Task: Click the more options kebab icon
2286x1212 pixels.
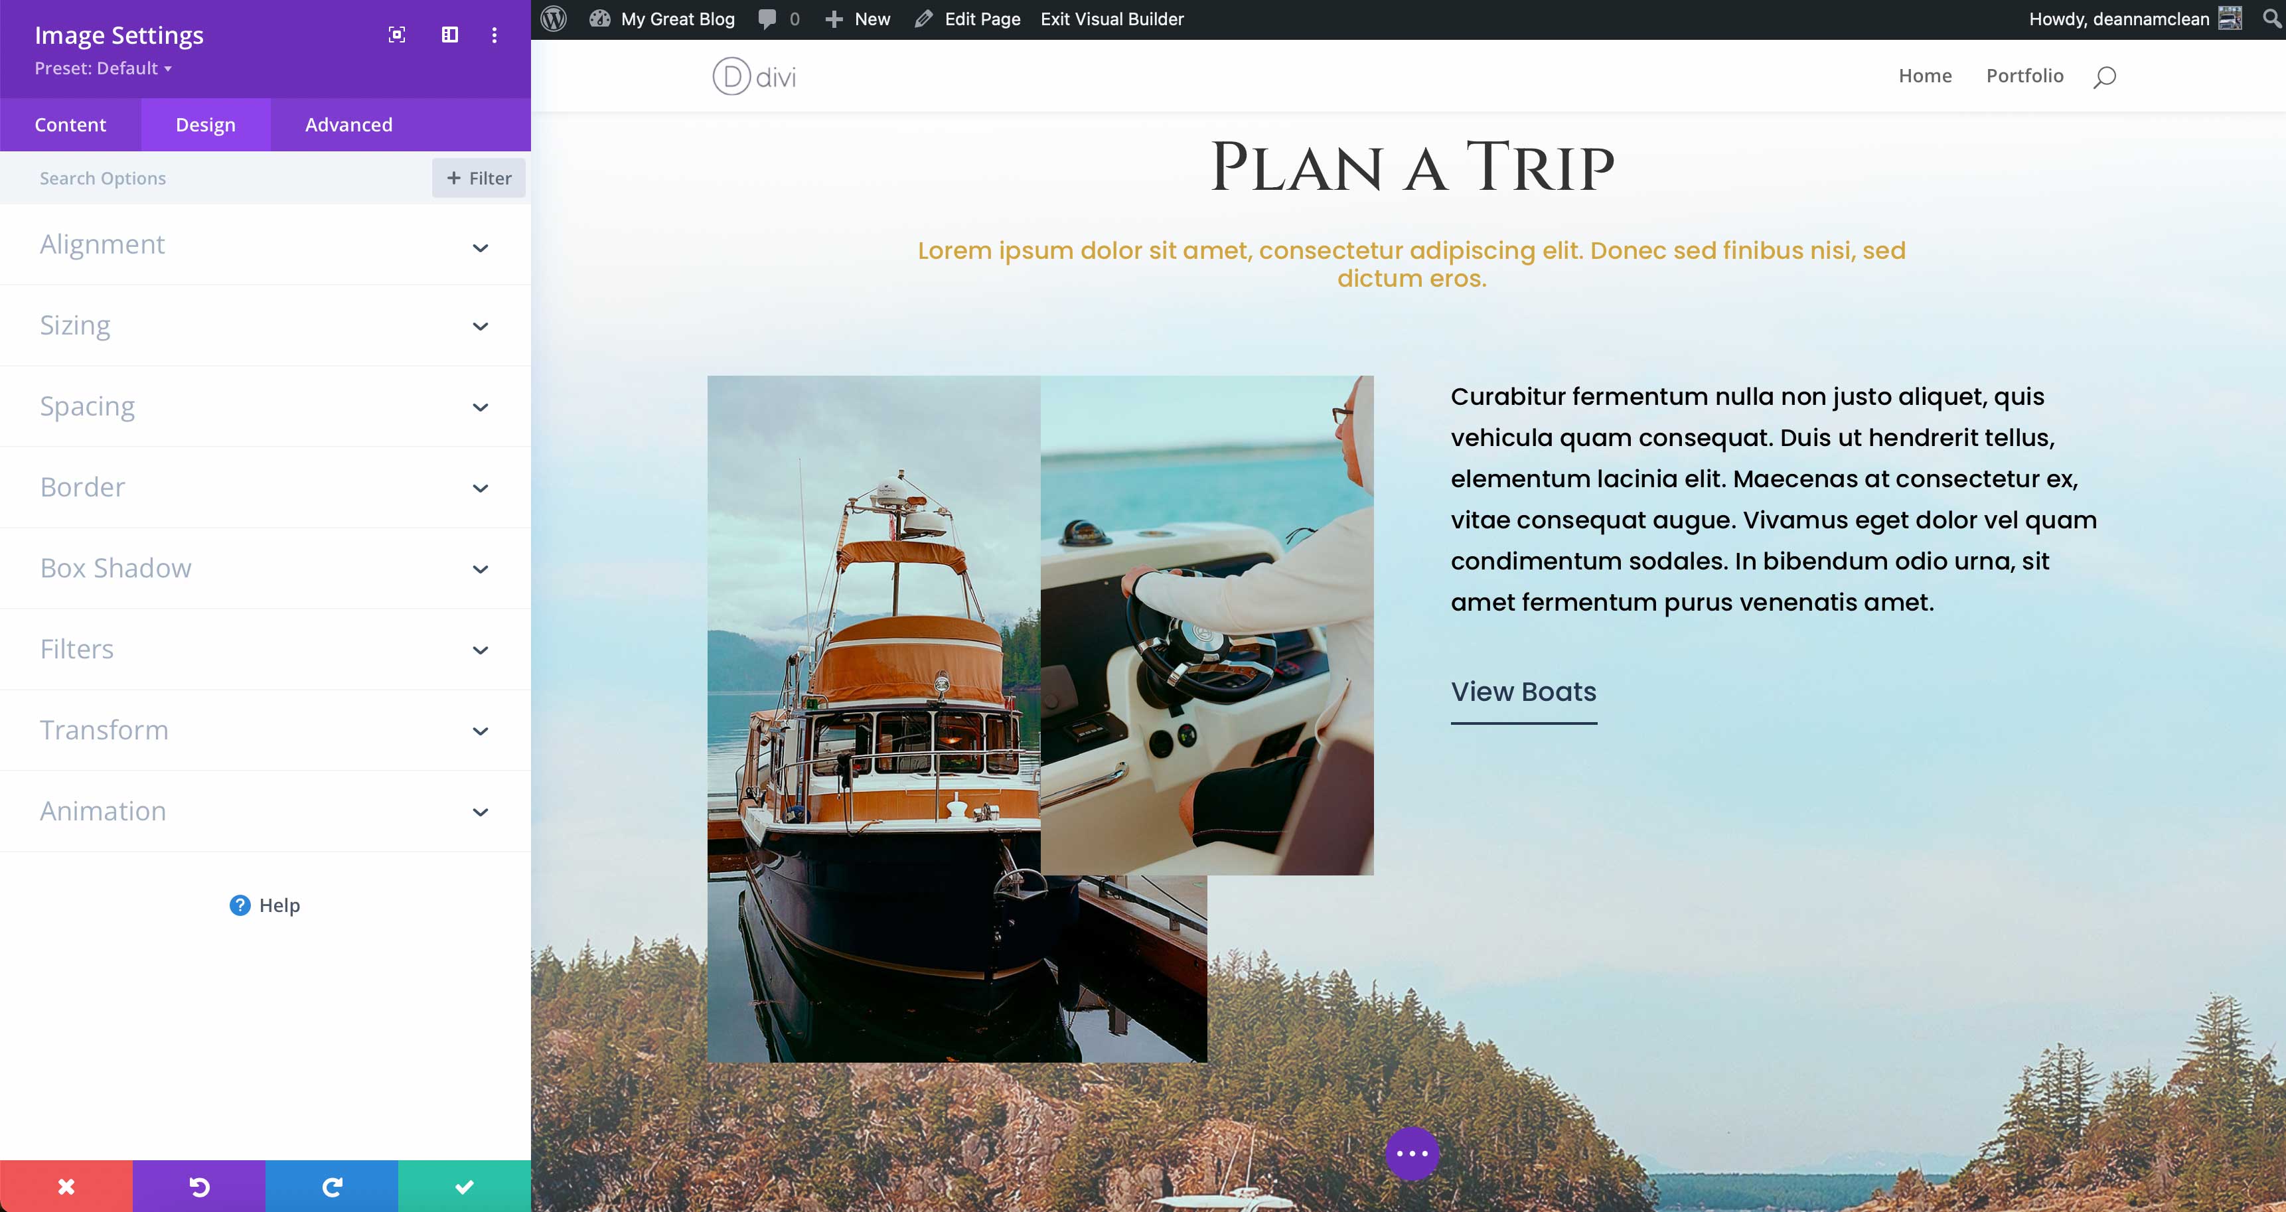Action: click(x=495, y=32)
